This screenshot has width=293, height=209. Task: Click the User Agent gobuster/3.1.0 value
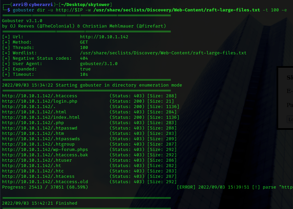(x=98, y=64)
